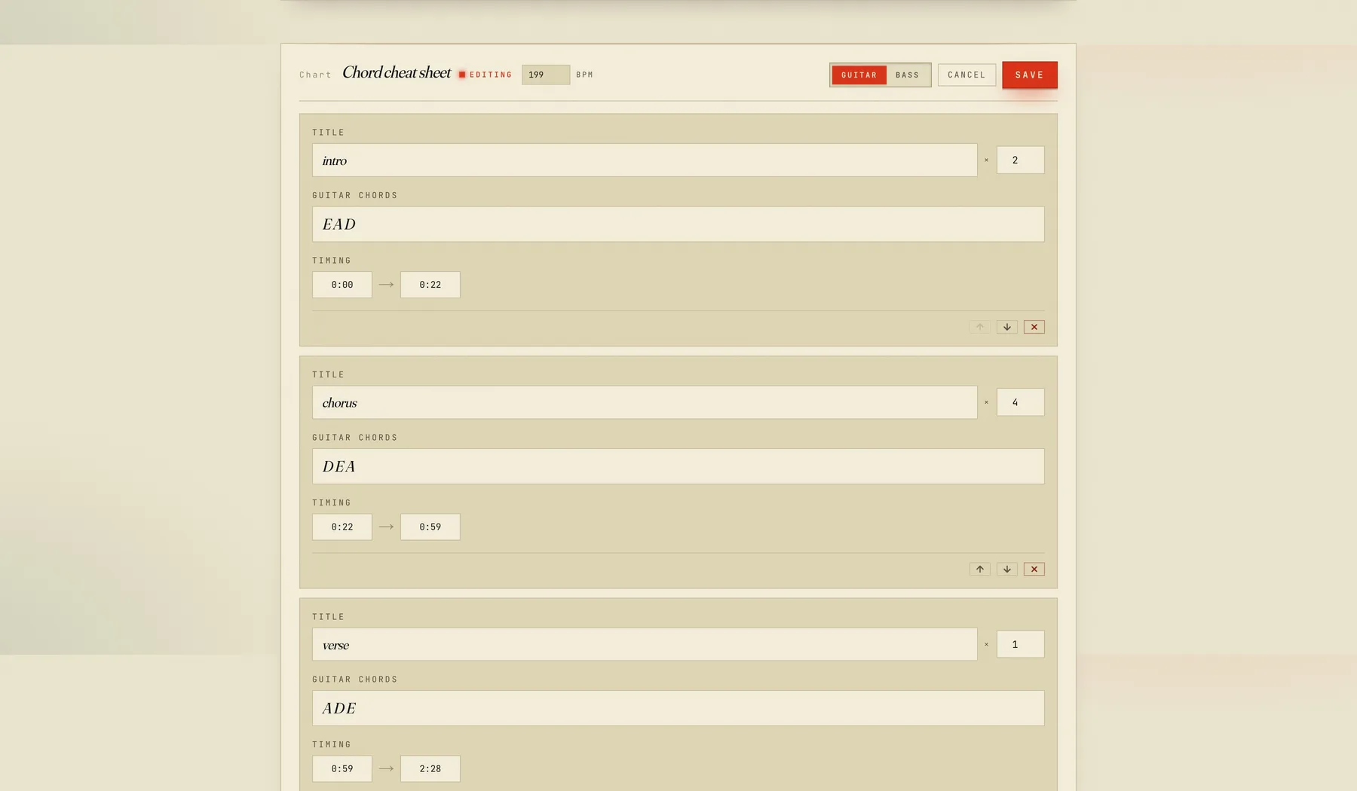Click the red EDITING status indicator
Image resolution: width=1357 pixels, height=791 pixels.
(x=486, y=75)
